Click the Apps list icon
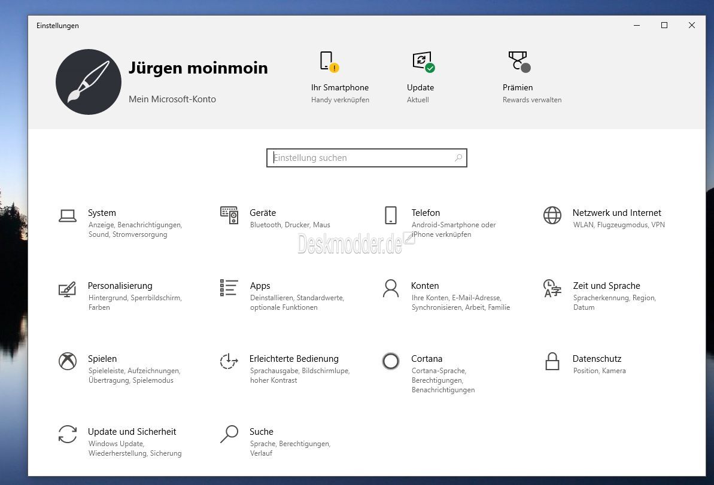 229,288
